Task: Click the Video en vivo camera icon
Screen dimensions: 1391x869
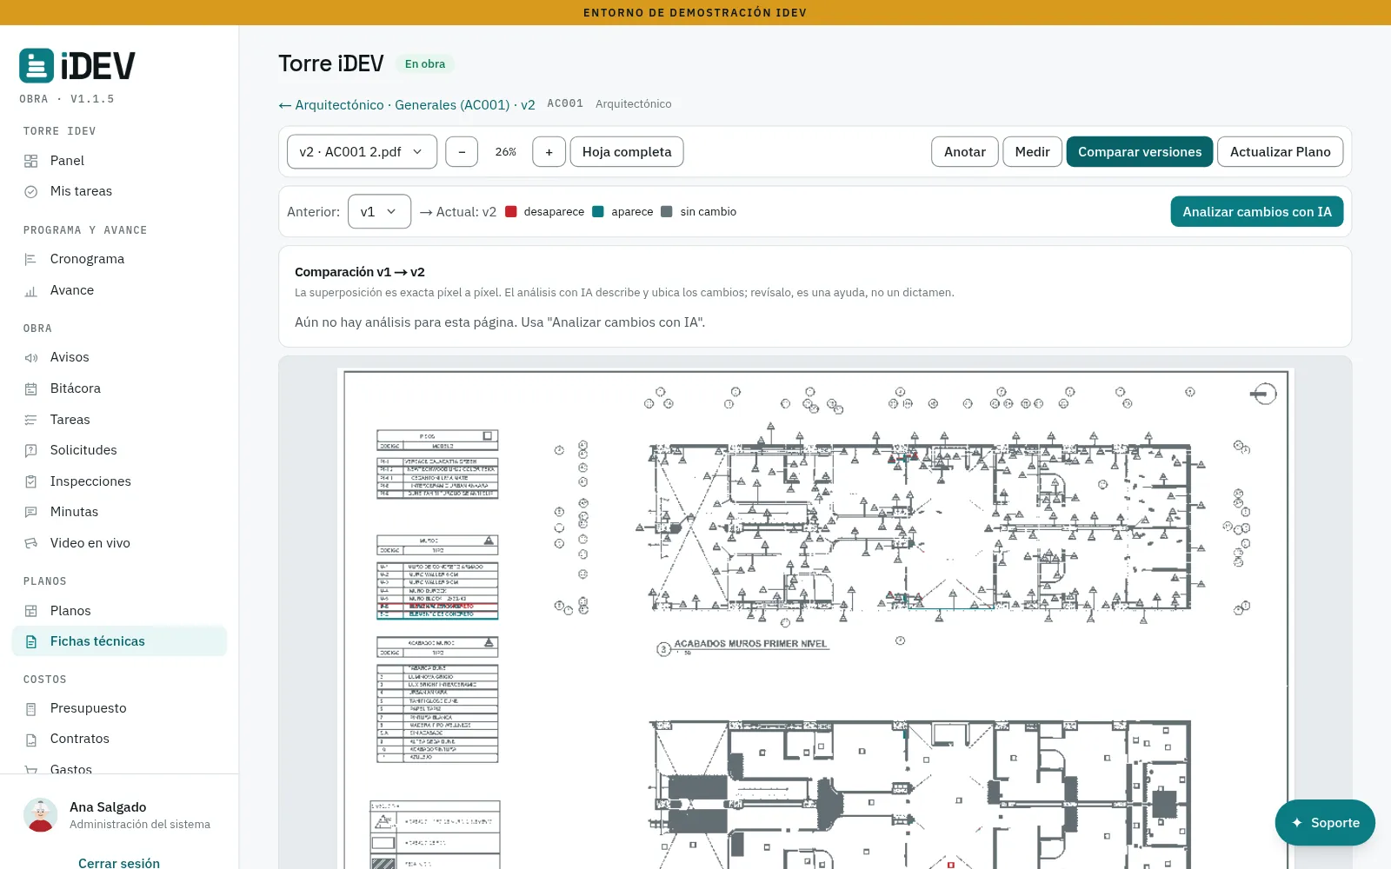Action: pos(31,543)
